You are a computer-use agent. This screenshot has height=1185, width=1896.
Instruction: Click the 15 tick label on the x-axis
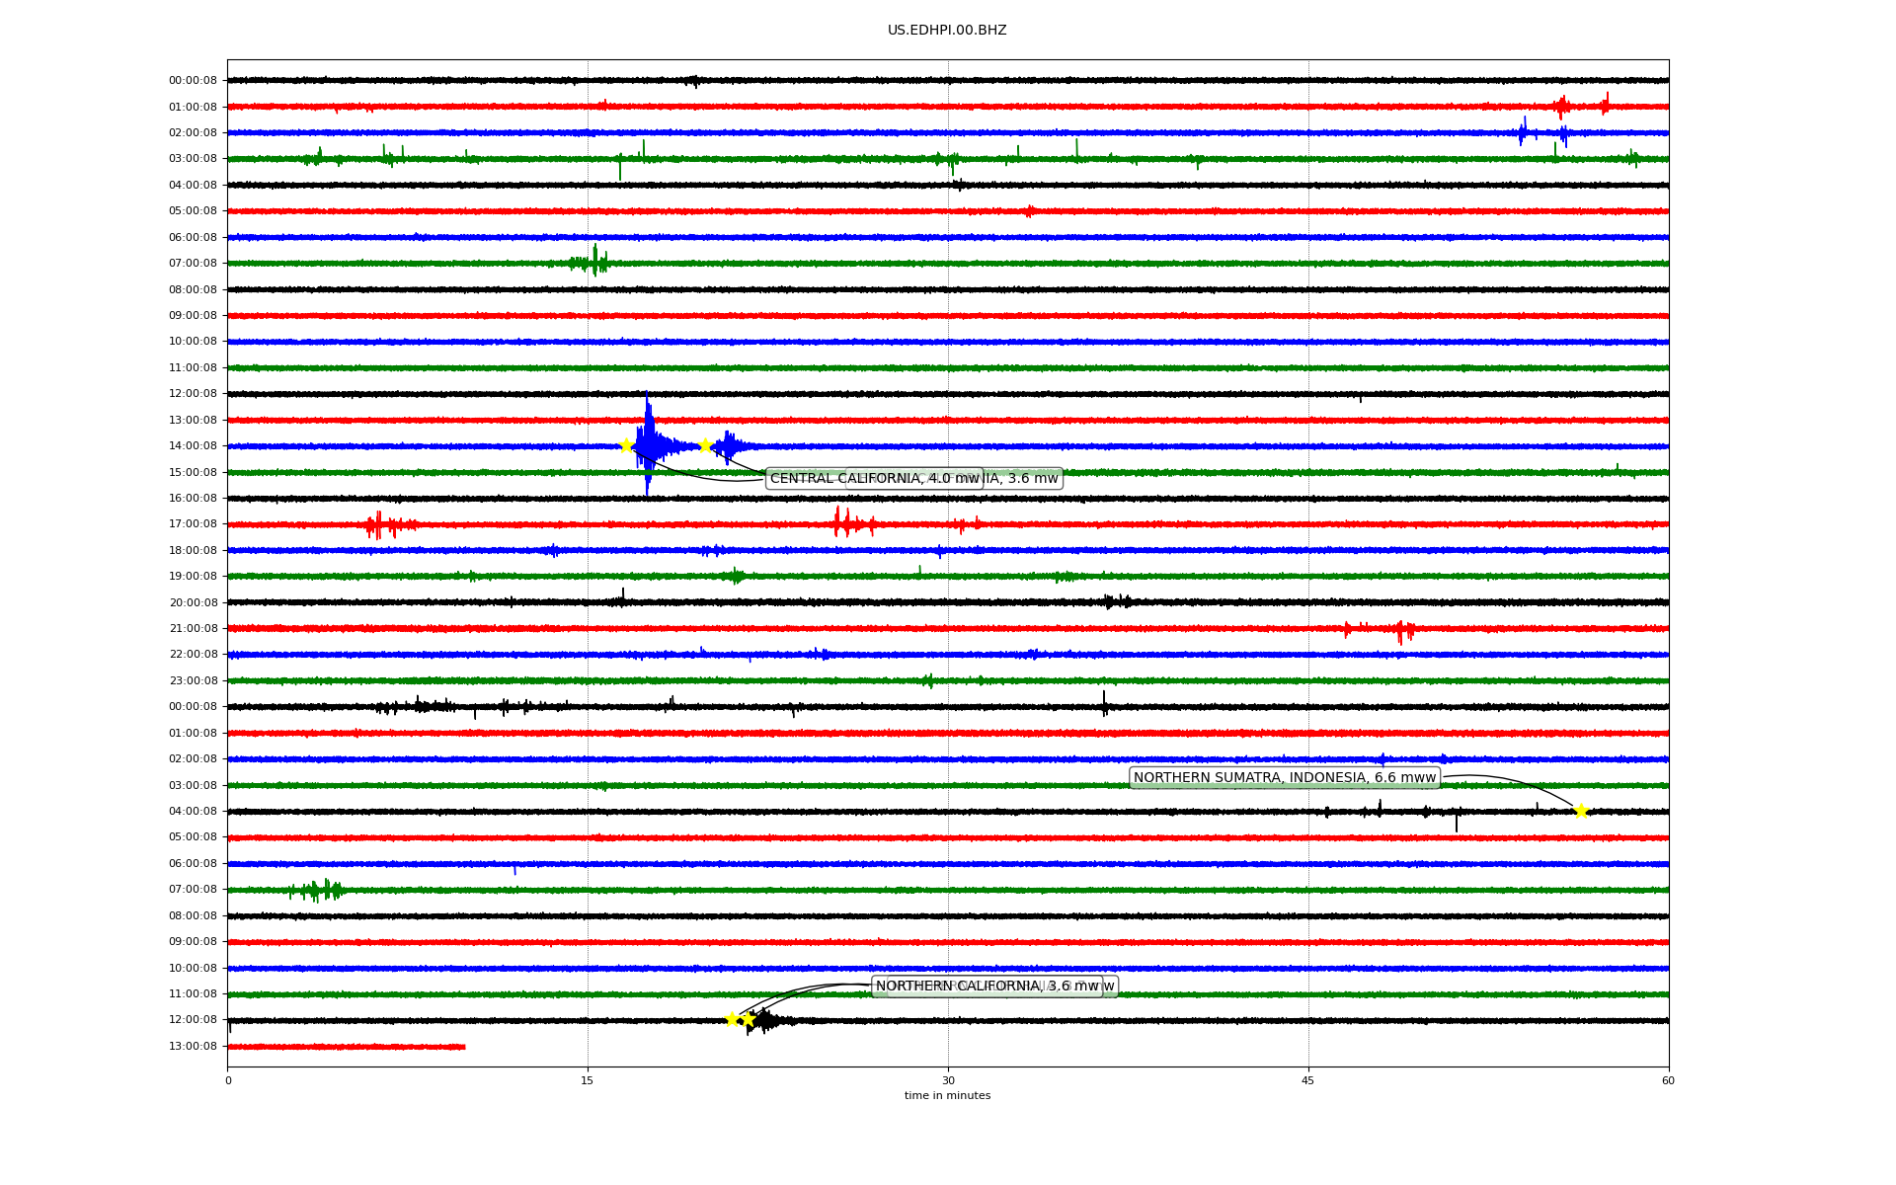[588, 1080]
